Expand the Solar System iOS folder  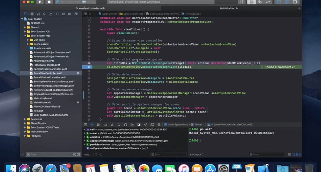pyautogui.click(x=25, y=32)
